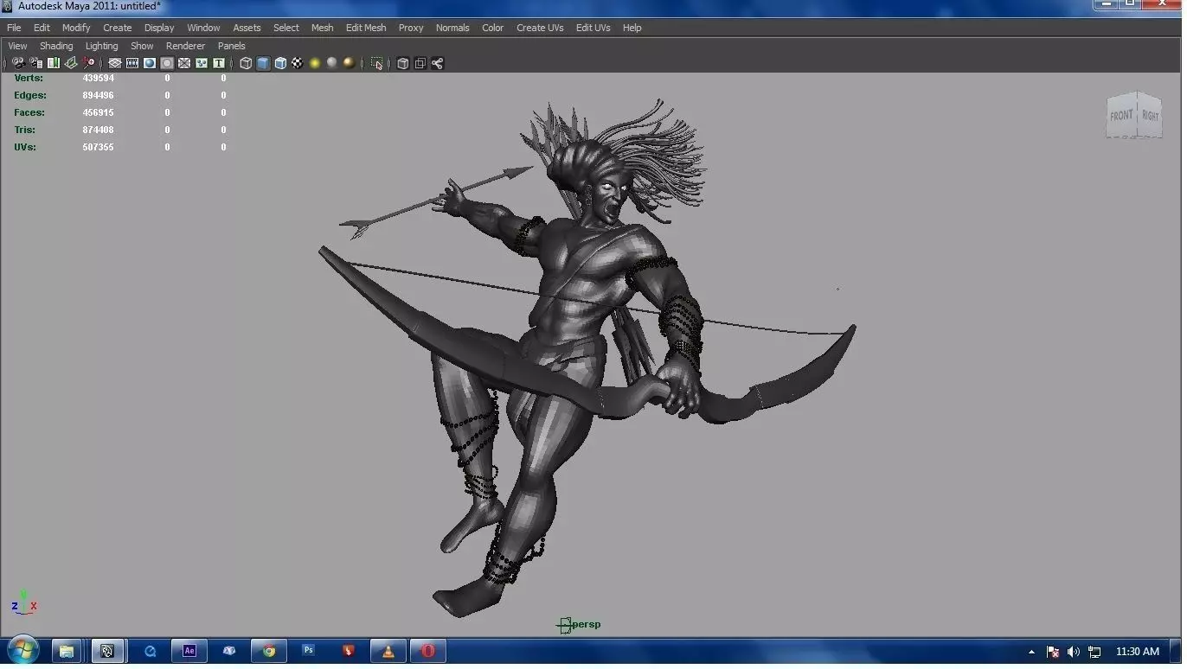The image size is (1187, 669).
Task: Click the UVs count 507355
Action: coord(99,147)
